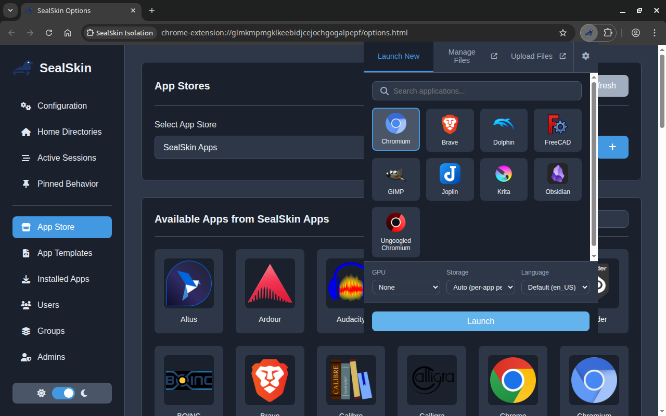Select the Chromium app icon

click(x=395, y=129)
